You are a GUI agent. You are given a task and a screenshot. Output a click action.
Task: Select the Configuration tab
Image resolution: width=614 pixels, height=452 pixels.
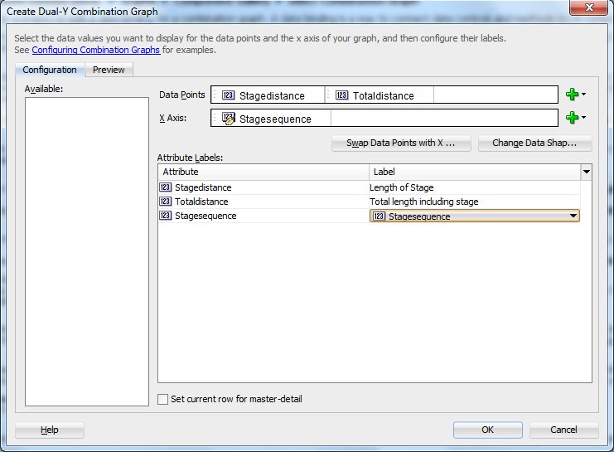(x=50, y=70)
